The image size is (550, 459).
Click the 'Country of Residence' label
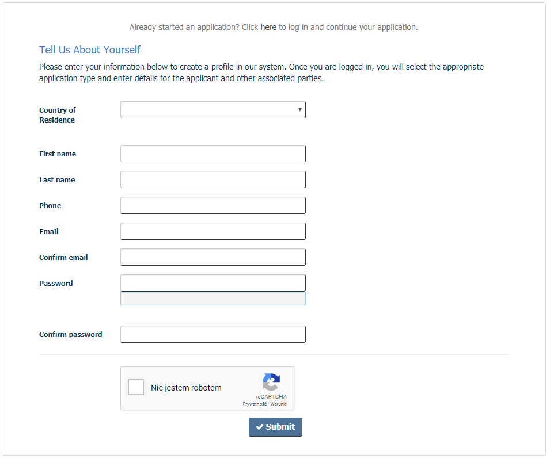57,115
